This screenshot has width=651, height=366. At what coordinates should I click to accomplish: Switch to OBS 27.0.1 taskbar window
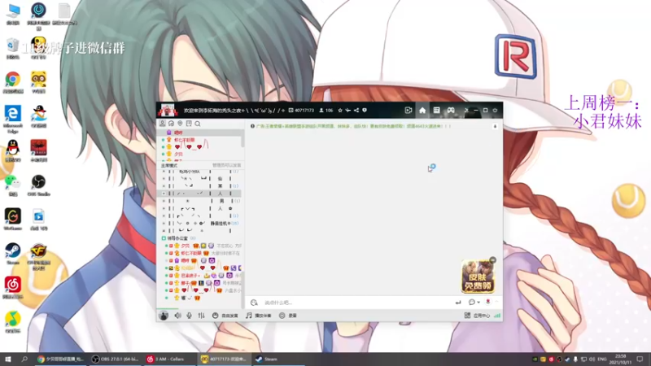click(x=116, y=359)
